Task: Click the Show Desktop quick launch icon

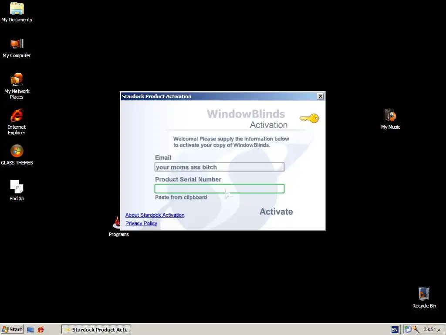Action: coord(30,330)
